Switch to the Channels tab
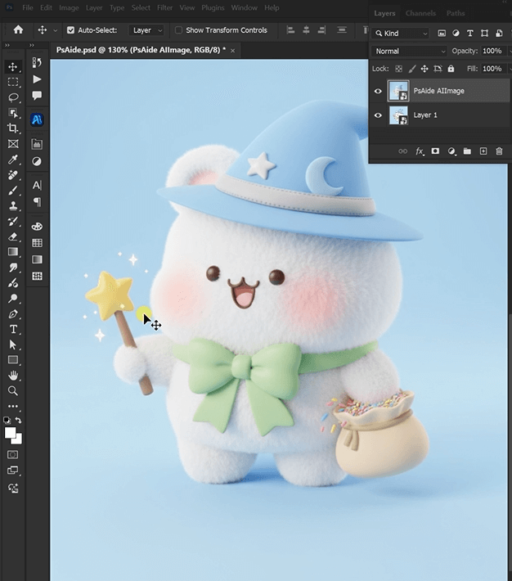Viewport: 512px width, 581px height. [420, 13]
